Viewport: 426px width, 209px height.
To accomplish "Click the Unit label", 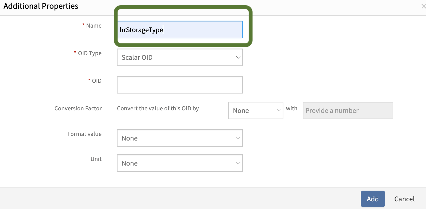I will 96,159.
